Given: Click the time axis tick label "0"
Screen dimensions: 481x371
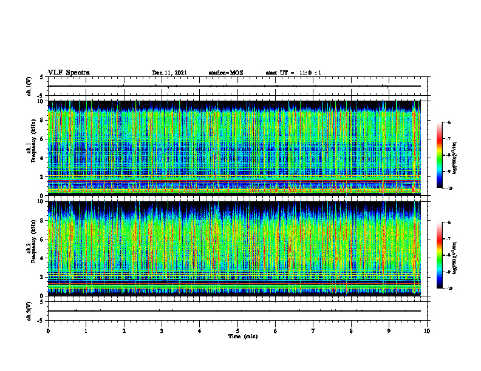Looking at the screenshot, I should tap(48, 331).
